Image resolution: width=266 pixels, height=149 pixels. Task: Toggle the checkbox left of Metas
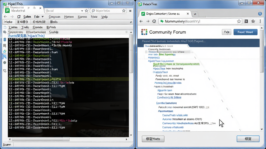click(5, 27)
